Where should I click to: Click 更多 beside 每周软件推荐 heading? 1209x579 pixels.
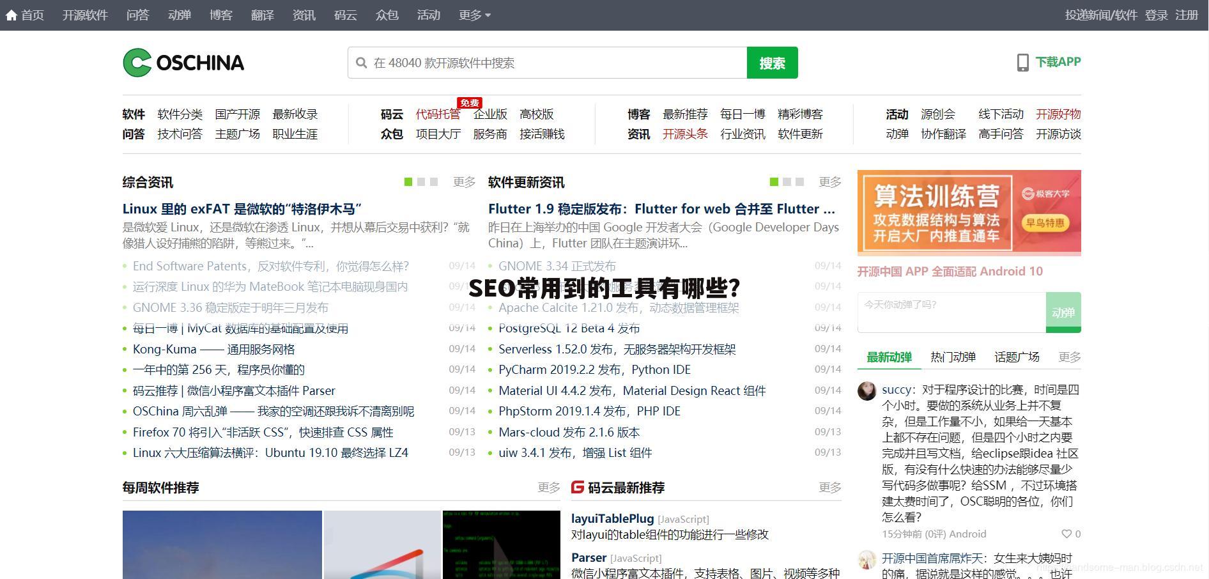549,488
